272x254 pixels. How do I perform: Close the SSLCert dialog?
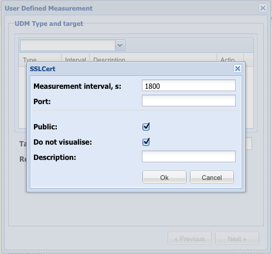(237, 69)
